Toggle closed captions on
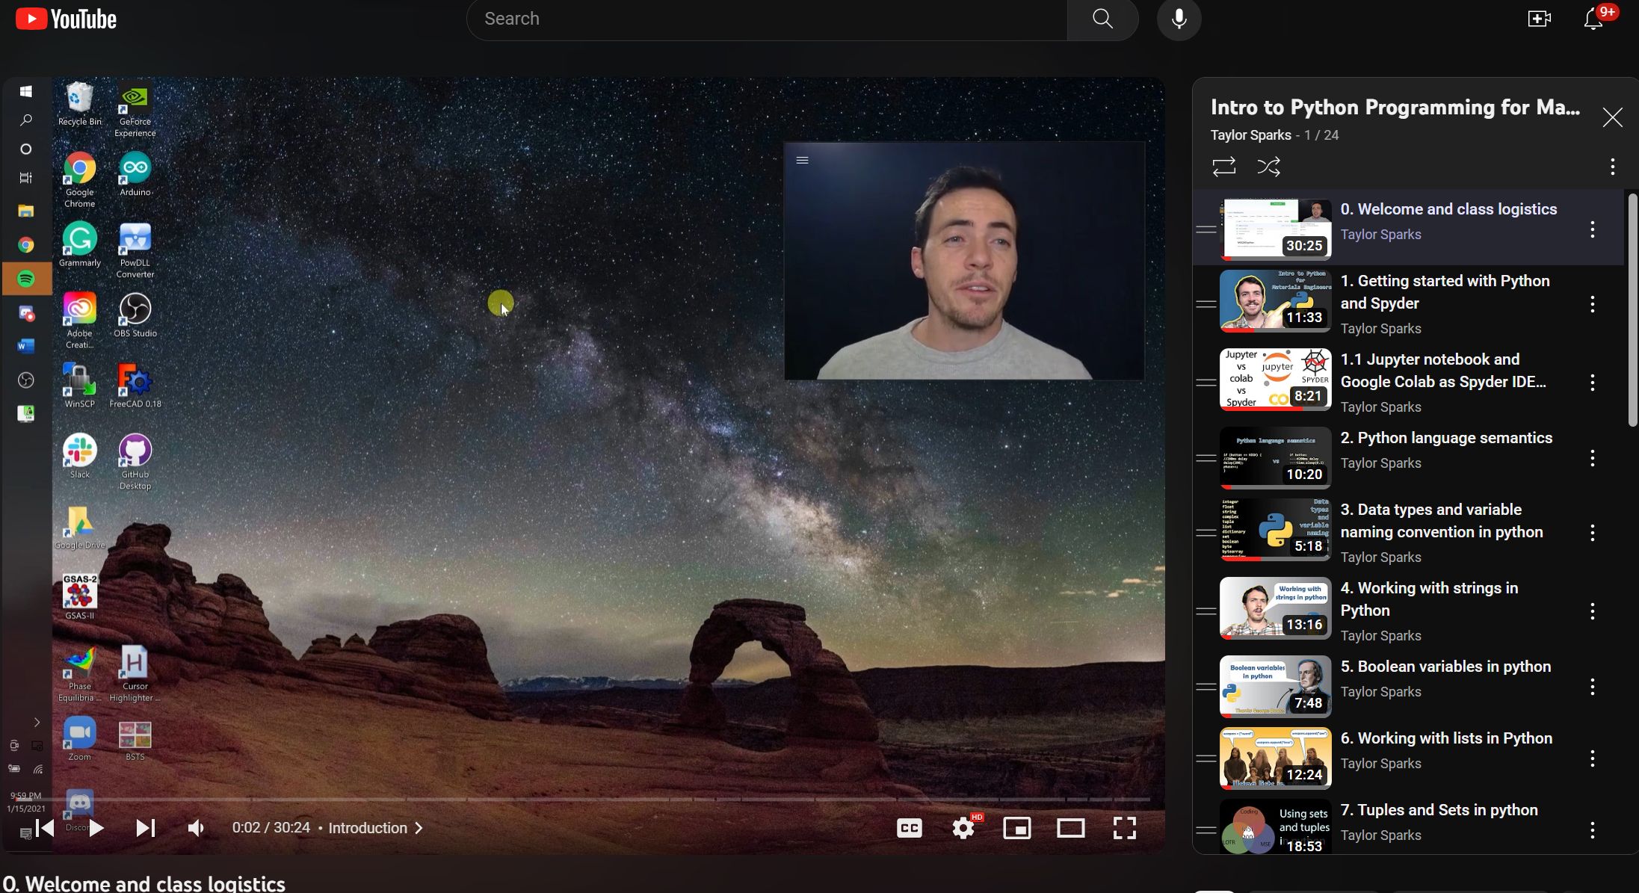The width and height of the screenshot is (1639, 893). tap(909, 828)
